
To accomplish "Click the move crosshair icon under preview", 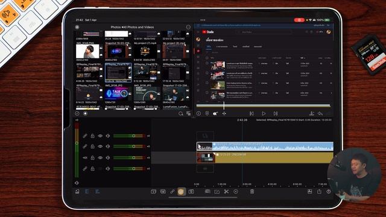I will point(224,113).
